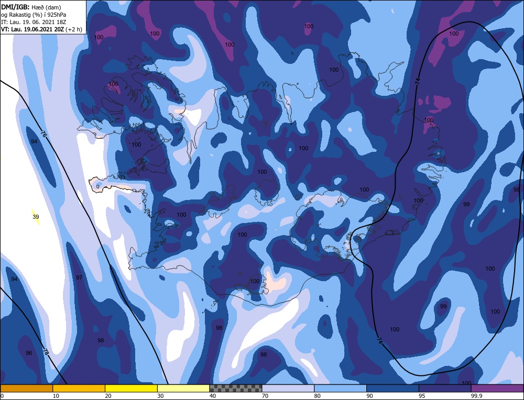Image resolution: width=524 pixels, height=400 pixels.
Task: Click the '78' contour line label
Action: coord(46,351)
